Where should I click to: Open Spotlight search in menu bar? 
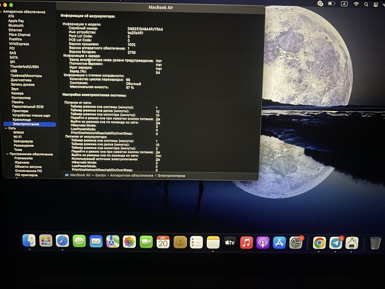(x=366, y=5)
